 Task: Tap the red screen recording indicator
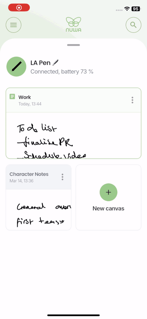tap(19, 7)
